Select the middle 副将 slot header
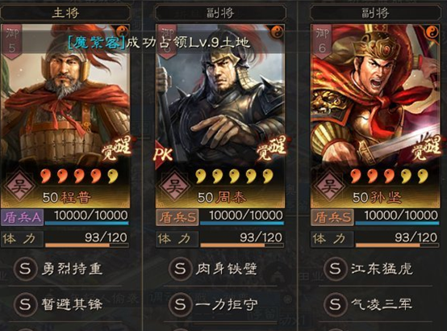Screen dimensions: 447x331 click(x=220, y=13)
